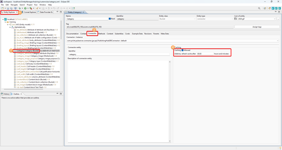Viewport: 282px width, 150px height.
Task: Click the highlighter pencil toolbar icon
Action: tap(37, 8)
